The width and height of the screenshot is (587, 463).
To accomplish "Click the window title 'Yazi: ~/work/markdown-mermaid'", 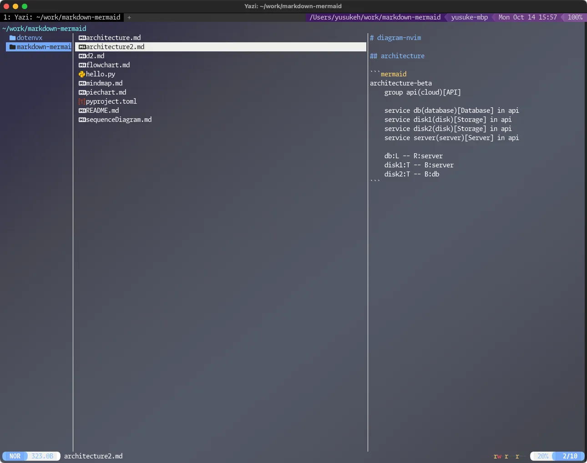I will tap(293, 6).
